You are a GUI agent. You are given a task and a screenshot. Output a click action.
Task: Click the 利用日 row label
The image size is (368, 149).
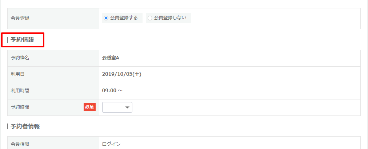point(17,74)
